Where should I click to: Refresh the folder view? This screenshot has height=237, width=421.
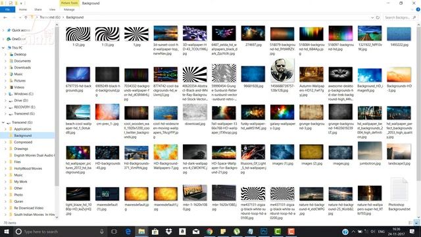pos(378,17)
